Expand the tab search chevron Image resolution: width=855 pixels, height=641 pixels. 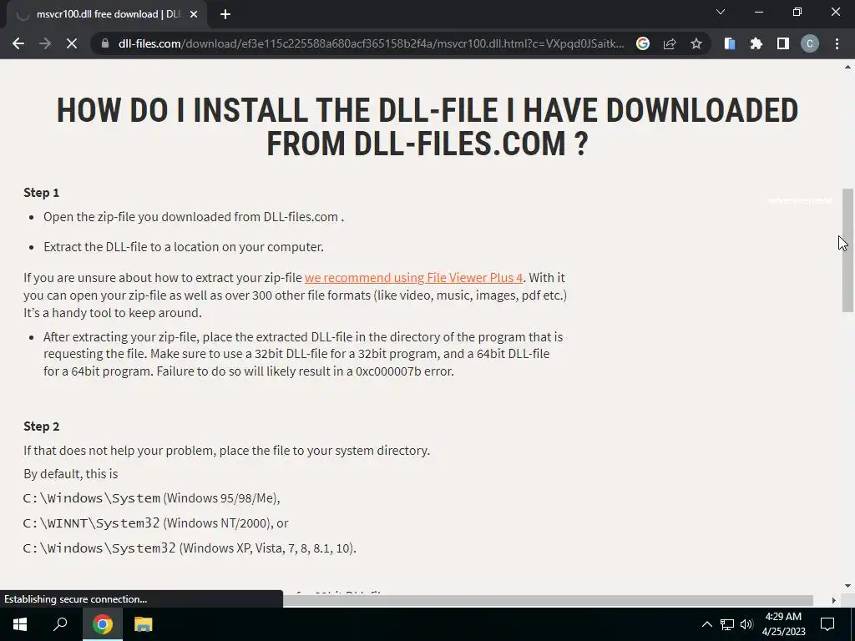[721, 12]
